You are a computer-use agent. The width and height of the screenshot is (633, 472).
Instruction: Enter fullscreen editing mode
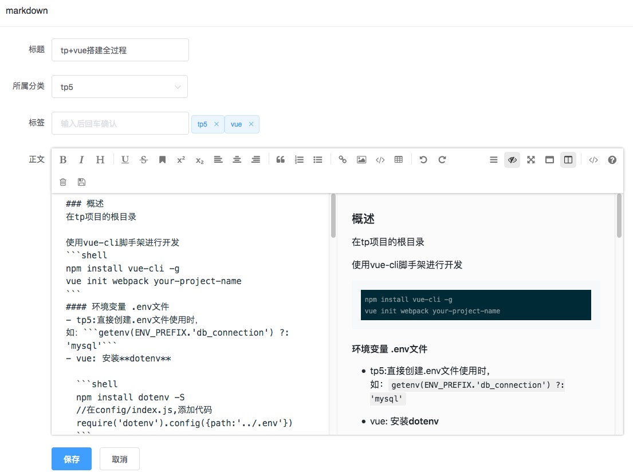point(531,160)
